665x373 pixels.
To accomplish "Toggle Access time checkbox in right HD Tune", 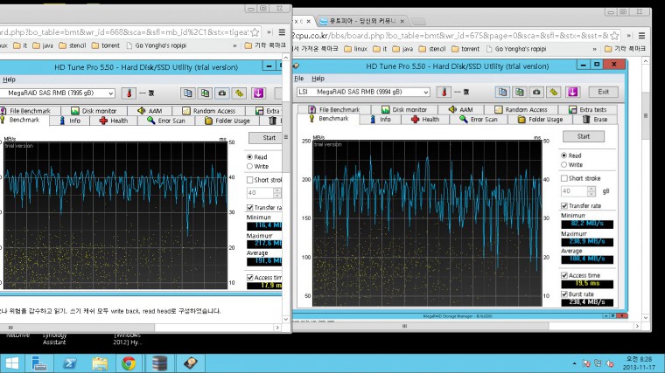I will click(x=564, y=275).
